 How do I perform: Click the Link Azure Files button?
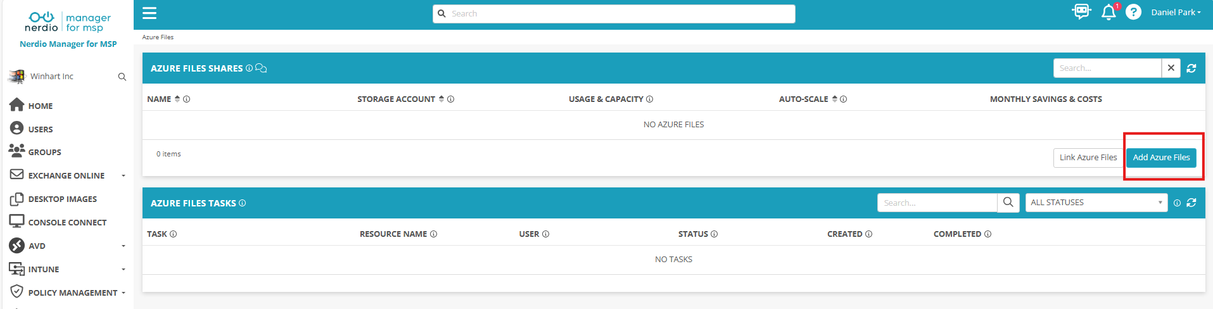coord(1088,158)
